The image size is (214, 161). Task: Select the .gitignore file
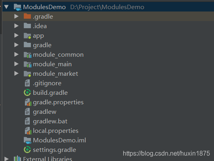pos(47,83)
